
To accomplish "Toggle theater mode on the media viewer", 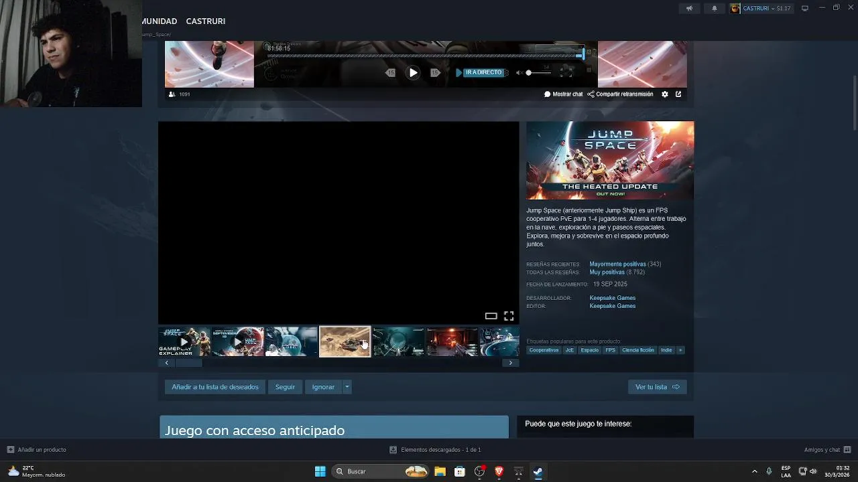I will coord(491,316).
